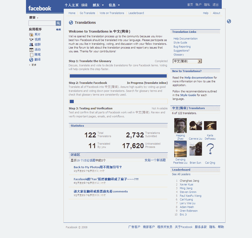Click See All Leaders link
The width and height of the screenshot is (252, 238).
181,174
